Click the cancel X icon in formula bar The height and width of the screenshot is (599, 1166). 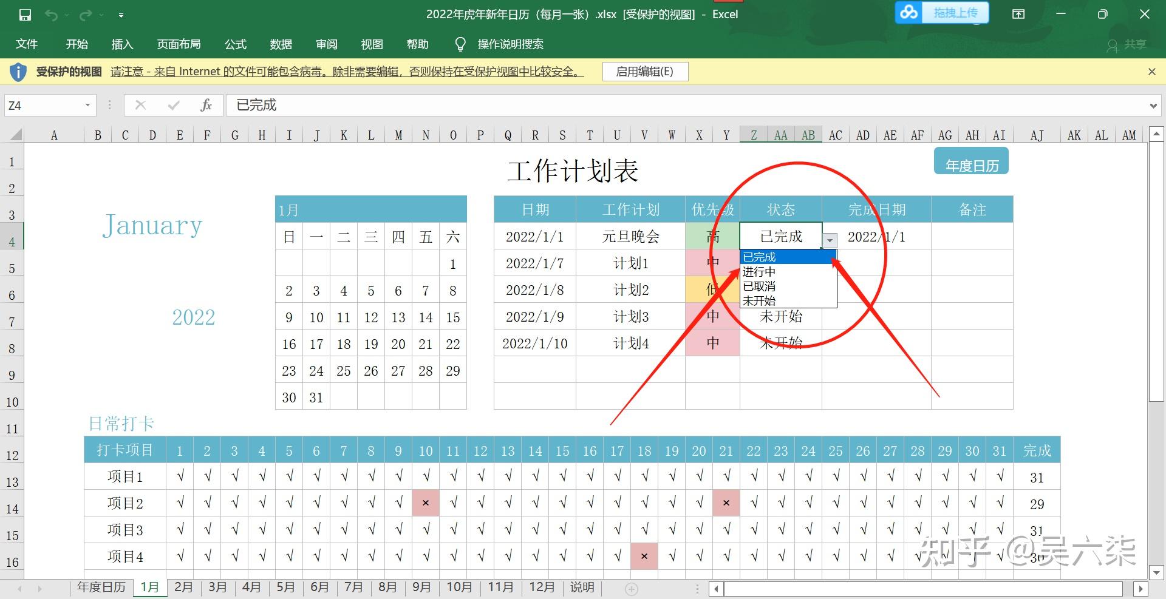140,105
